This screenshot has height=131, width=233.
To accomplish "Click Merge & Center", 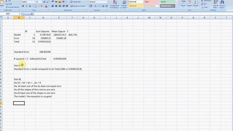I will coord(78,6).
